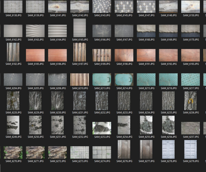The image size is (206, 172).
Task: Select the SAM_6143.JPG cobblestone thumbnail
Action: [x=102, y=7]
